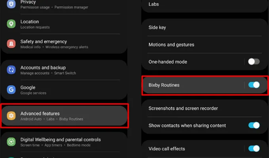Tap 'Wireless emergency alerts' subtitle text
269x158 pixels.
click(x=67, y=47)
